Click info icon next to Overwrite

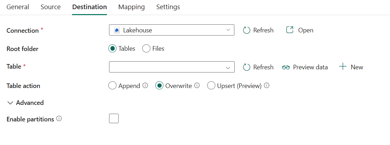(197, 86)
